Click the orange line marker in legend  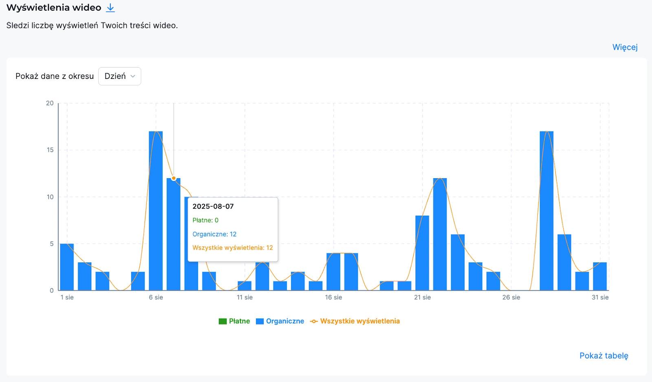(314, 321)
